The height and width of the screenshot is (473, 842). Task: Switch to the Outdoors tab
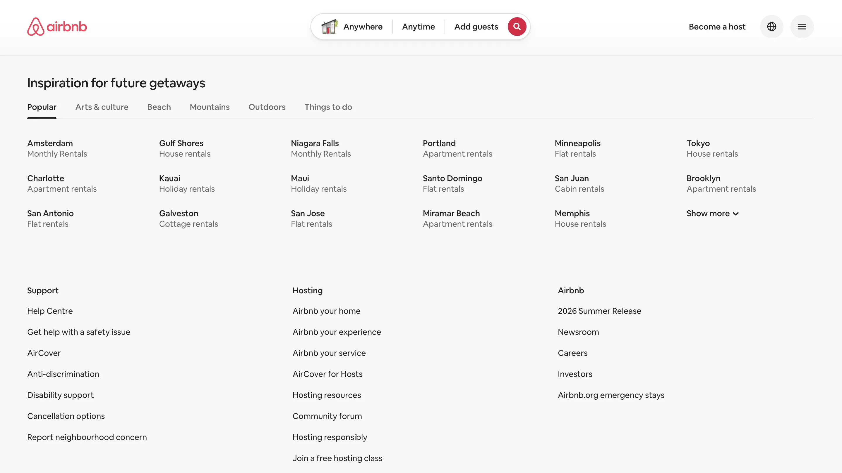click(267, 107)
